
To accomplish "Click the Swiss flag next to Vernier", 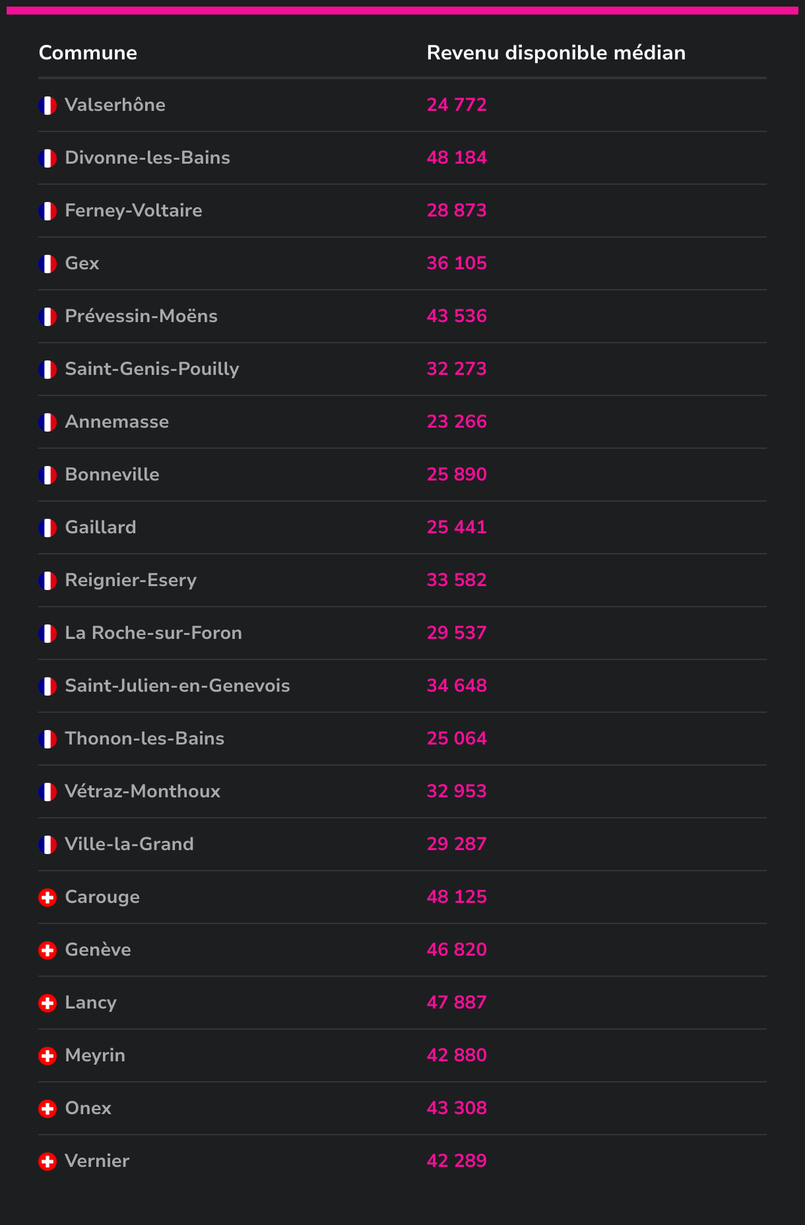I will pyautogui.click(x=48, y=1162).
